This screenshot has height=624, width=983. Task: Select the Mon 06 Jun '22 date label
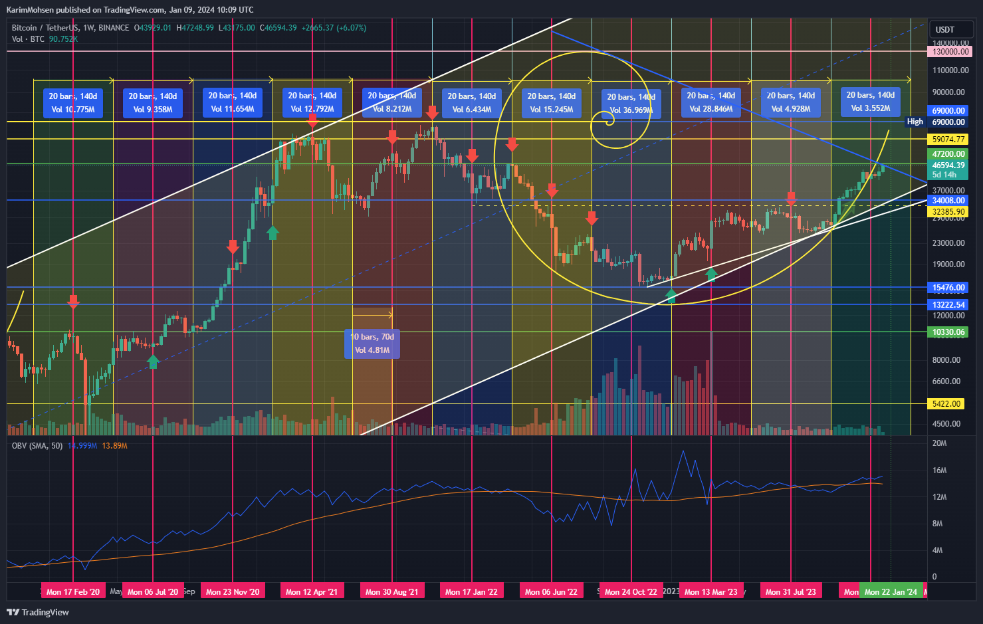pos(551,591)
